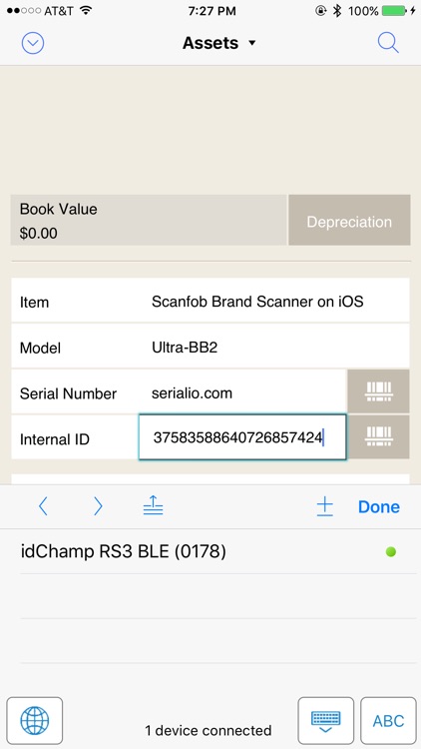Edit the Internal ID input field
The width and height of the screenshot is (421, 749).
(242, 437)
